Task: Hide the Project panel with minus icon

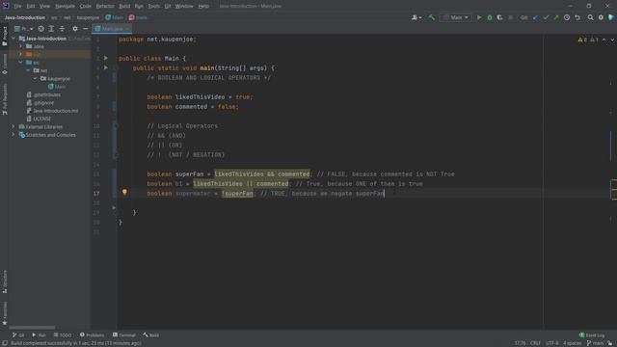Action: pyautogui.click(x=86, y=29)
